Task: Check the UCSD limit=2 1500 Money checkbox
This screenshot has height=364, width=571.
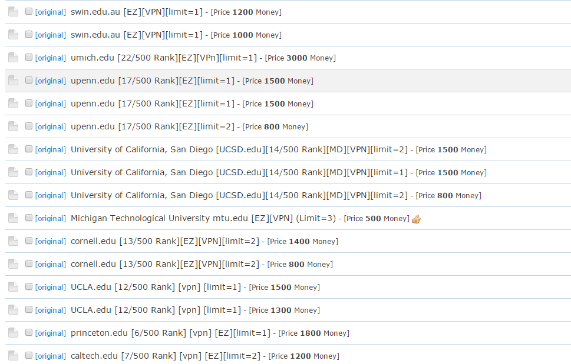Action: tap(29, 149)
